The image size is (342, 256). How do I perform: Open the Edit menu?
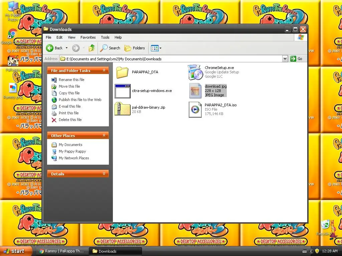tap(59, 37)
